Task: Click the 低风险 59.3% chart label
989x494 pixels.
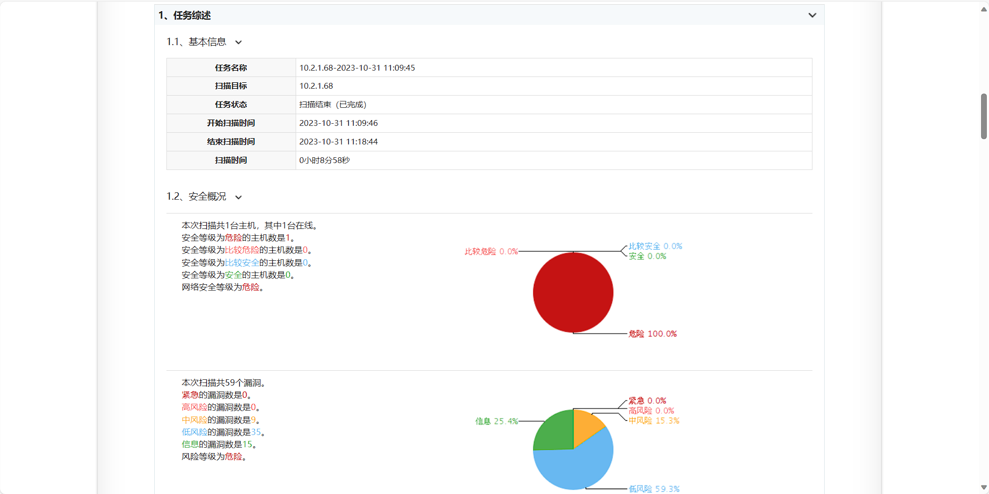Action: coord(654,489)
